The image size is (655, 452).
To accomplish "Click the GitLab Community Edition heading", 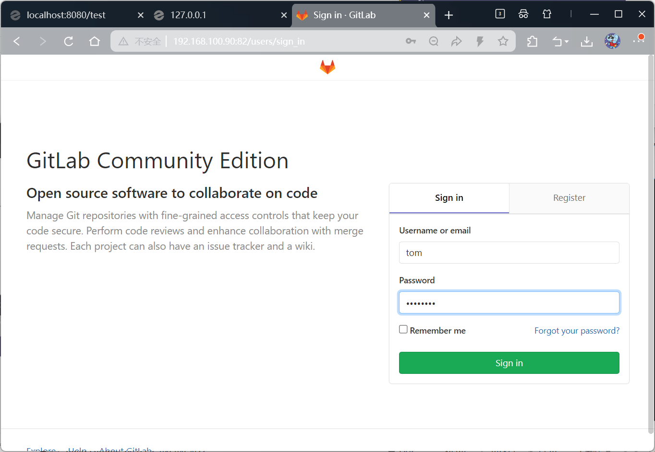I will point(158,161).
